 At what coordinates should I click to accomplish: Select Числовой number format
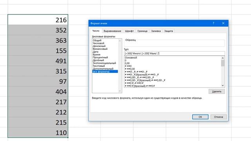(105, 43)
